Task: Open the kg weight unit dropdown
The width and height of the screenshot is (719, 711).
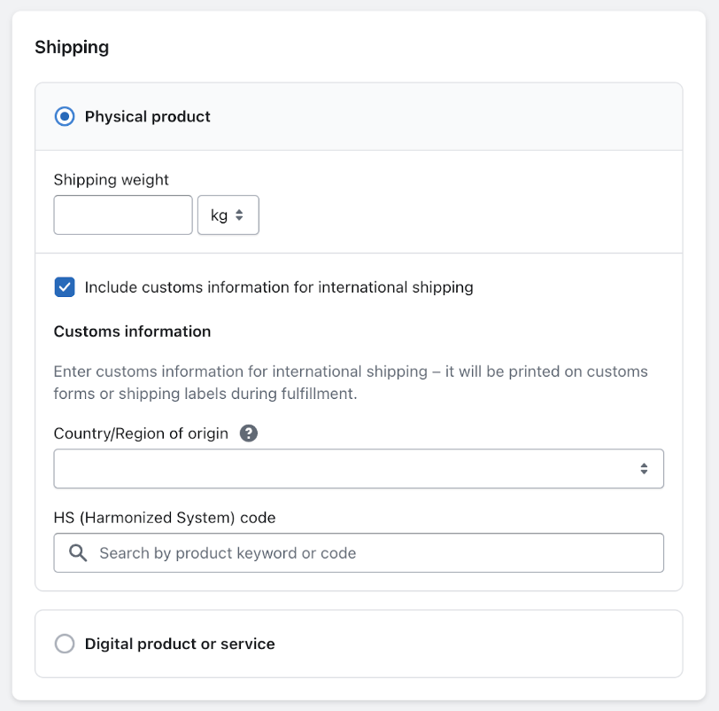Action: pyautogui.click(x=228, y=215)
